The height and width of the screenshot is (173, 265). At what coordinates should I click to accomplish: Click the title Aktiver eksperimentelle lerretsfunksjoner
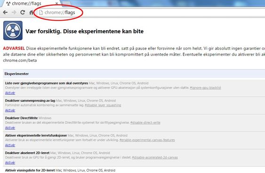[x=36, y=135]
